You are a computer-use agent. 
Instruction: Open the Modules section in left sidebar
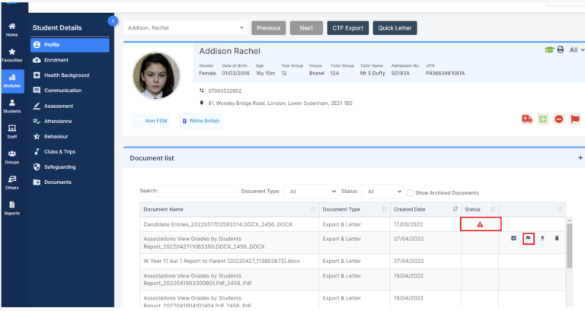12,80
